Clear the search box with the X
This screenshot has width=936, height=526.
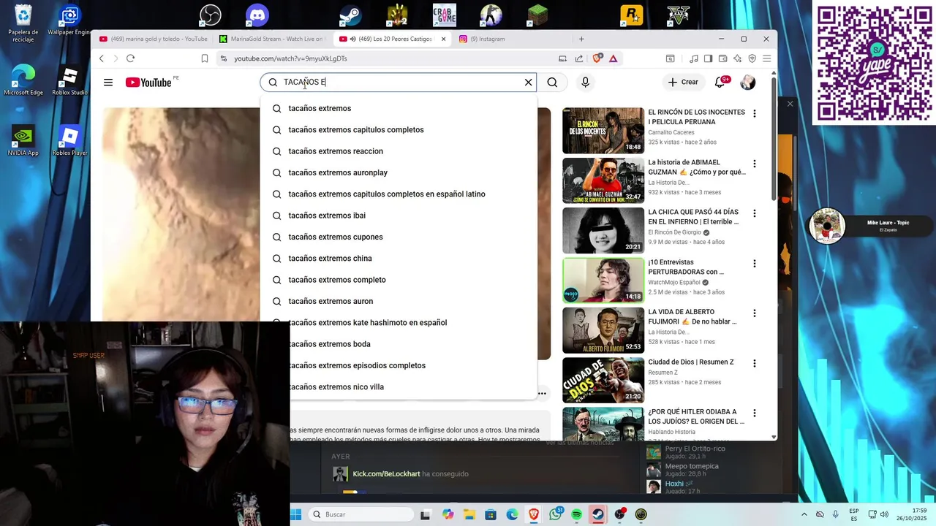point(528,83)
